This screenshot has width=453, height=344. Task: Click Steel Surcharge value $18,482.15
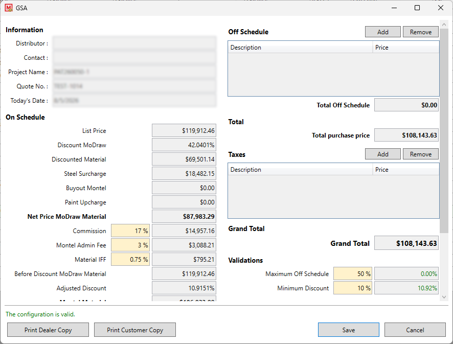[x=184, y=174]
